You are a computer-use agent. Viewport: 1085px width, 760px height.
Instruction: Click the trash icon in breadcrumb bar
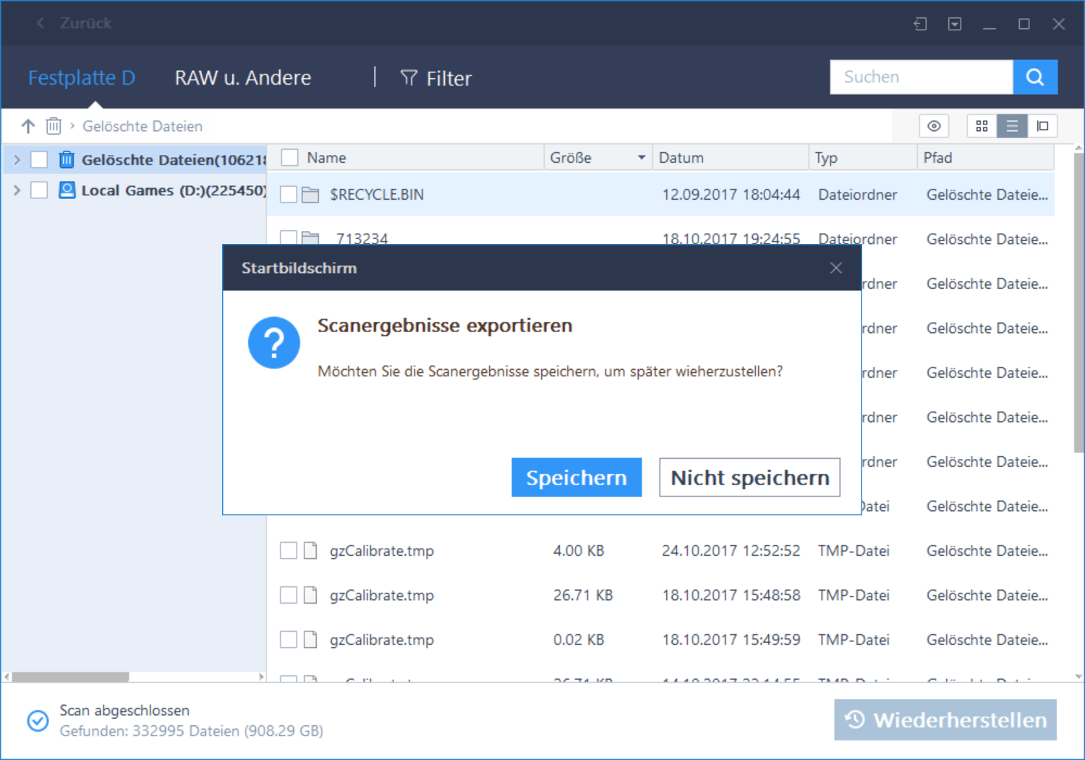coord(54,126)
